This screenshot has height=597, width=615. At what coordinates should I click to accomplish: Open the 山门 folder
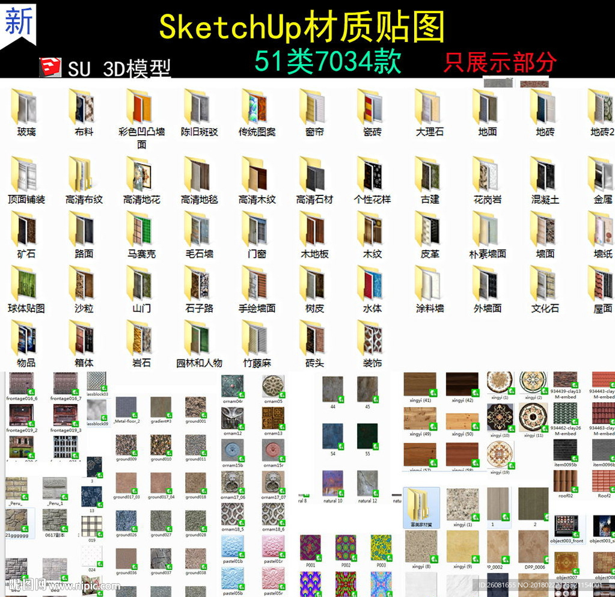(141, 284)
